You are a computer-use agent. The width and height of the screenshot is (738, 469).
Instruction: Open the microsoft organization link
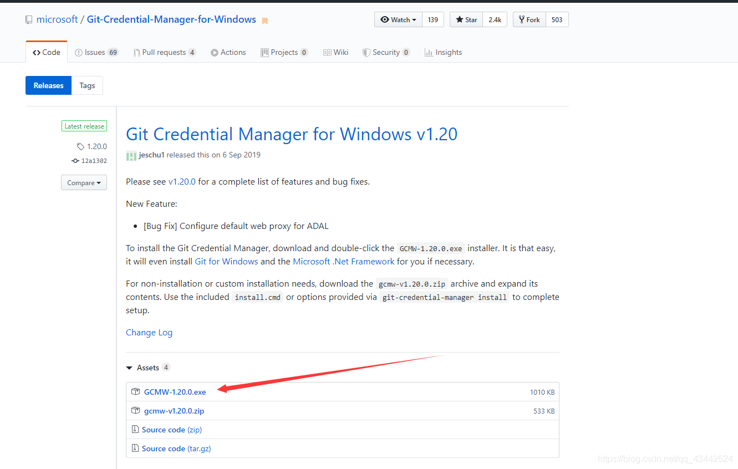click(57, 19)
